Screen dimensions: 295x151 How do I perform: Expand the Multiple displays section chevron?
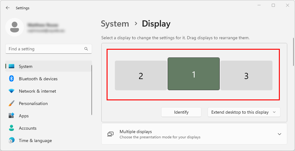coord(280,134)
